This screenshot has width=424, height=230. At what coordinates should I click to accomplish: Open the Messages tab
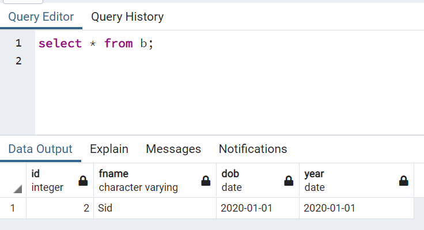click(x=173, y=149)
